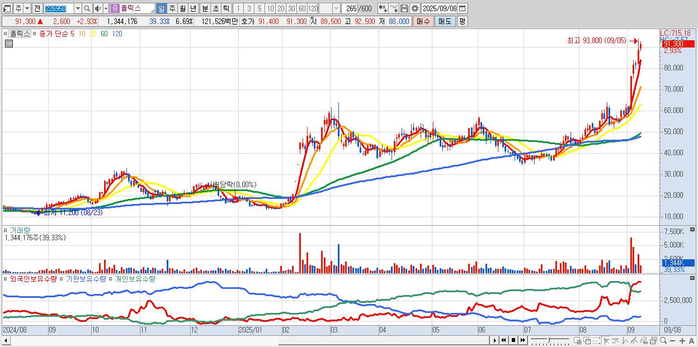698x347 pixels.
Task: Open chart settings gear icon
Action: pyautogui.click(x=414, y=8)
